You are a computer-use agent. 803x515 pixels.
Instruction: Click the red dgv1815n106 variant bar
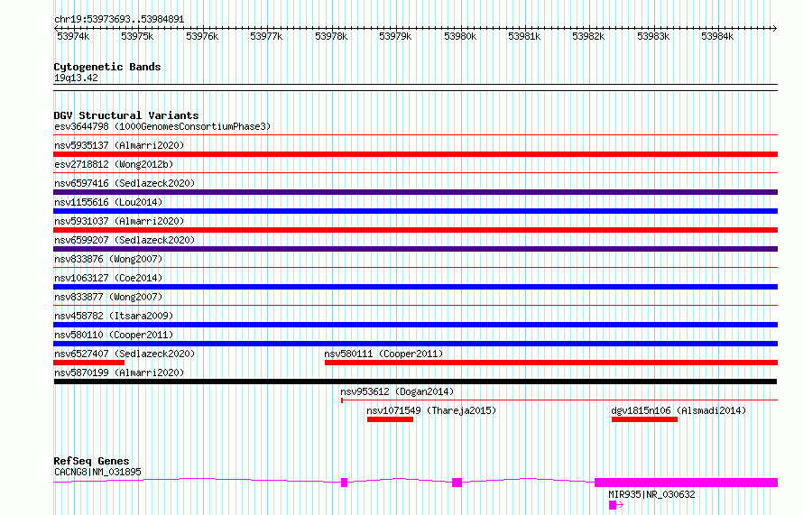click(x=645, y=419)
